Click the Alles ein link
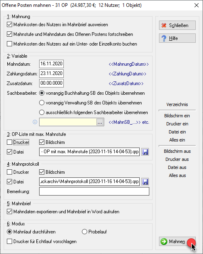Viewport: 203px width, 254px height. point(177,140)
